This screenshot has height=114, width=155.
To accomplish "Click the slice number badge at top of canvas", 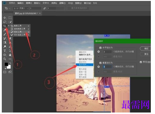I will tap(107, 36).
